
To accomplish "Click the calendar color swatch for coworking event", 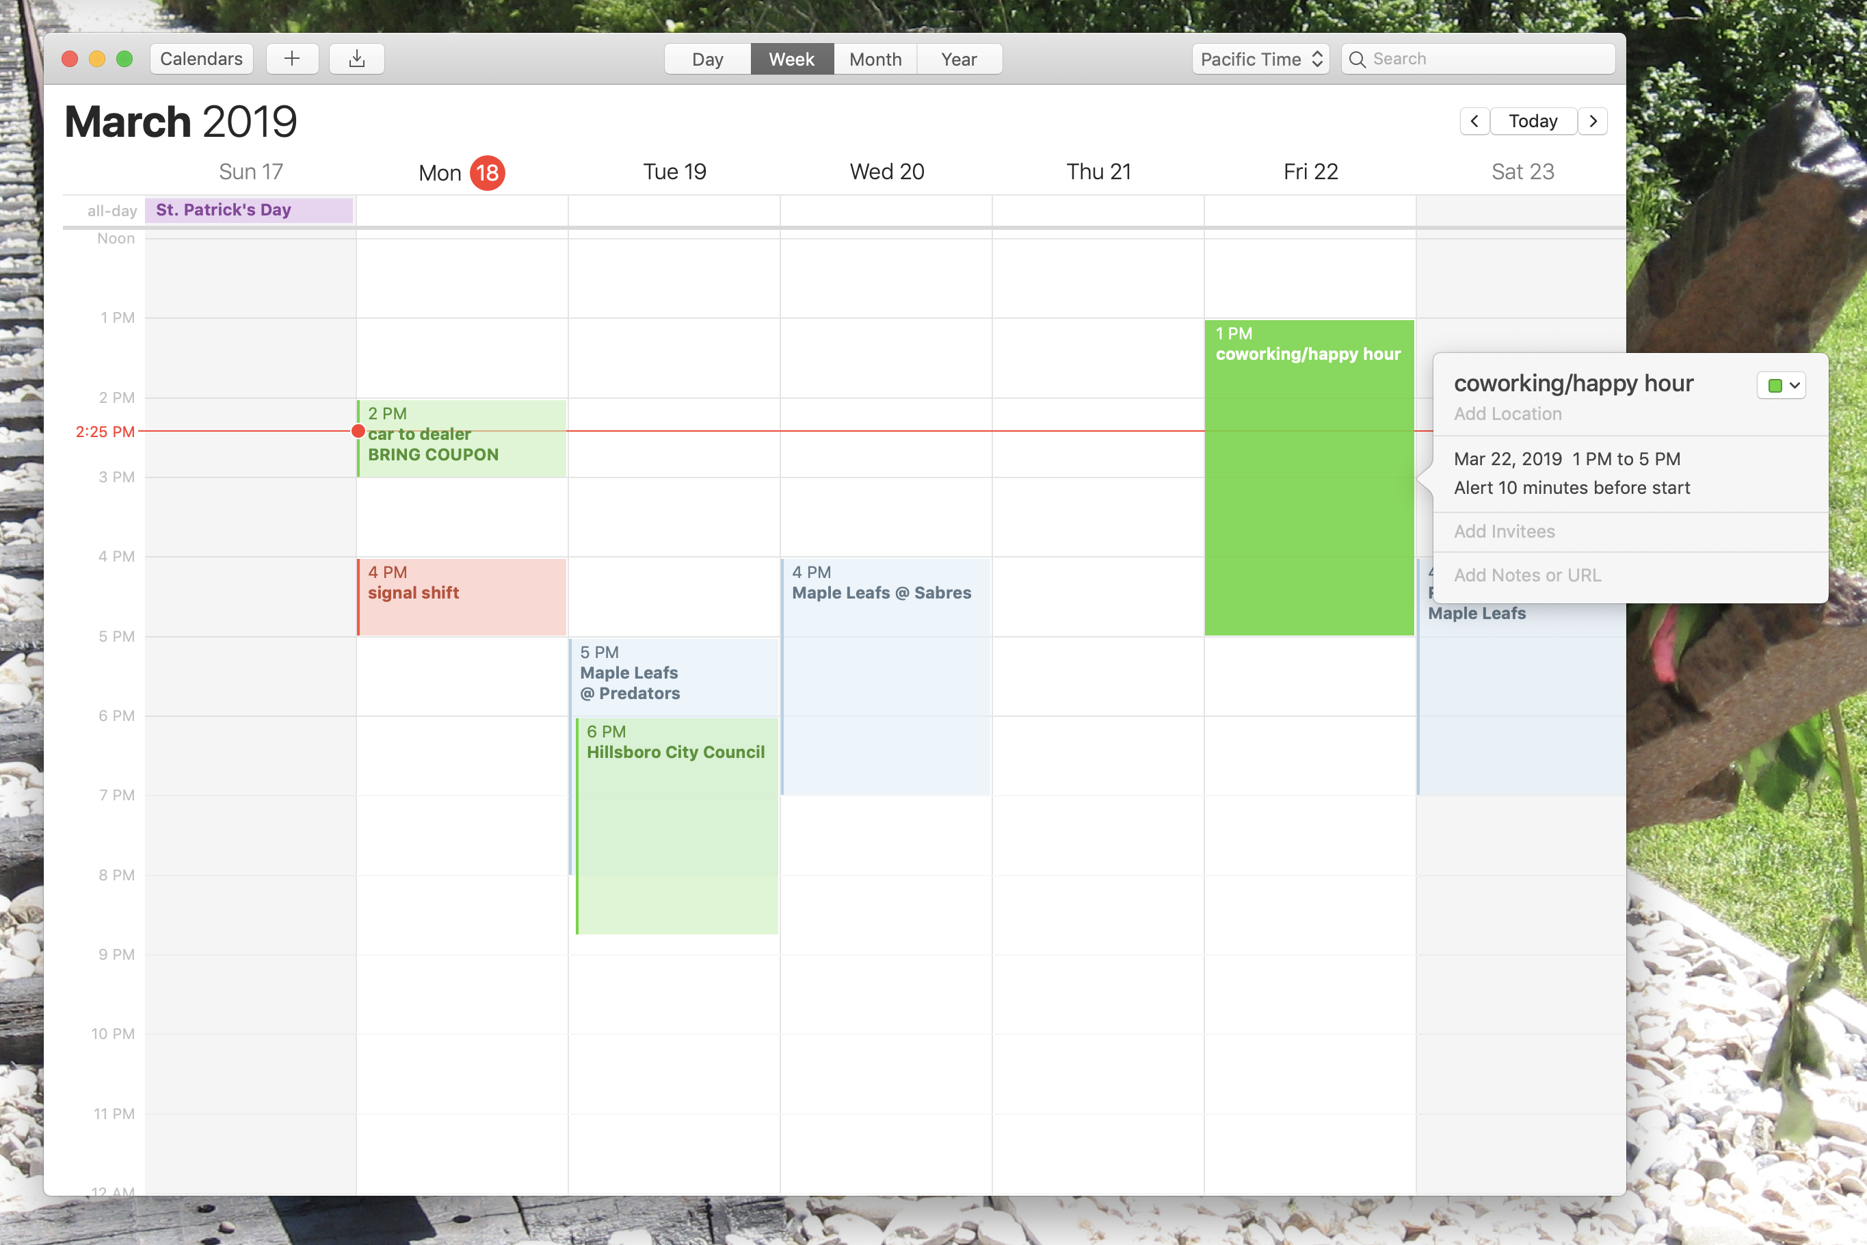I will 1775,385.
